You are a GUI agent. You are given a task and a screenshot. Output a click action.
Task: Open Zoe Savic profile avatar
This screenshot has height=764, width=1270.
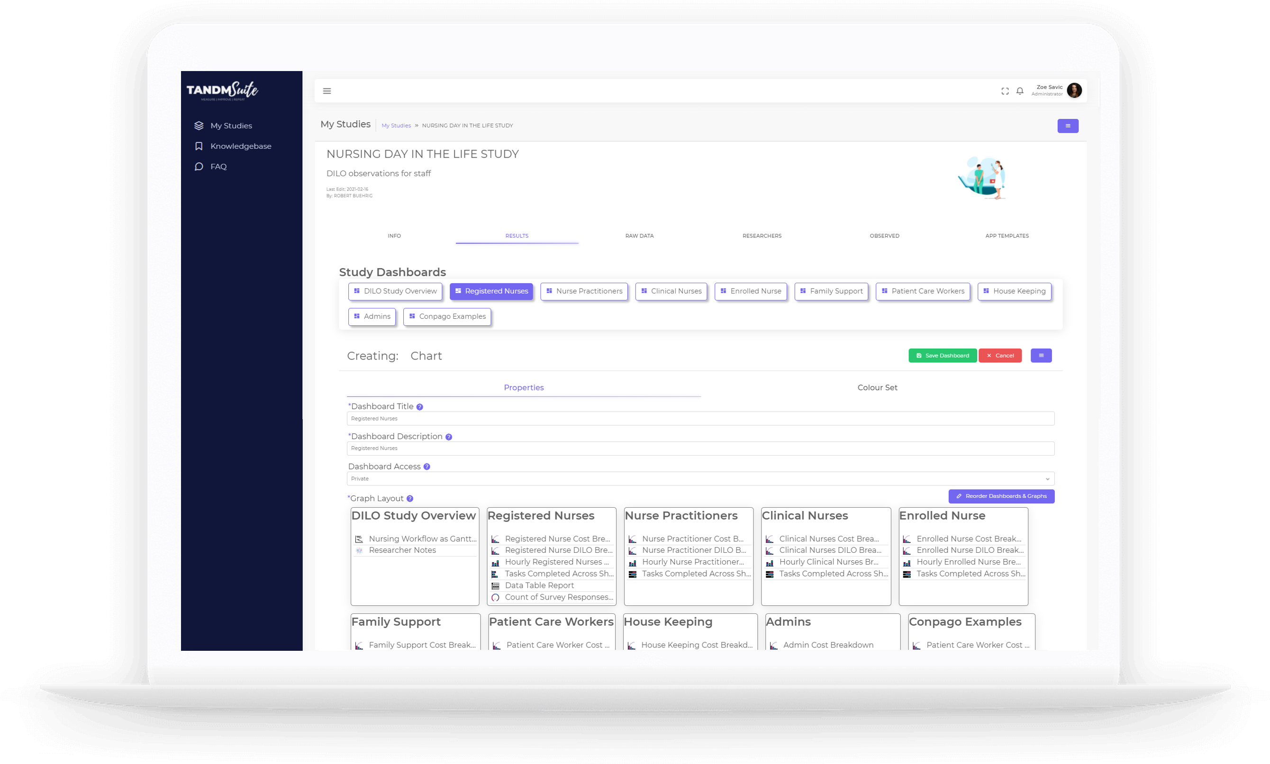(1074, 90)
